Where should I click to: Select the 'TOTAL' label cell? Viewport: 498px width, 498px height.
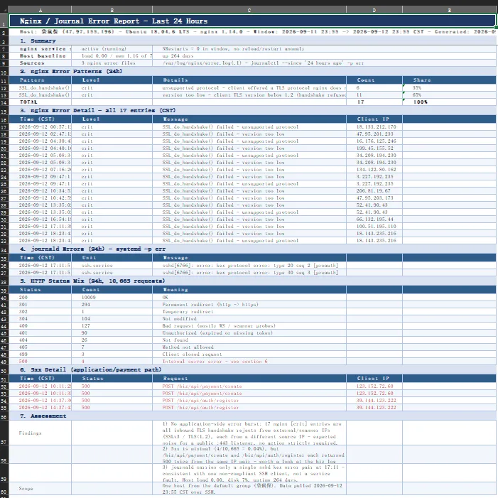tap(40, 102)
